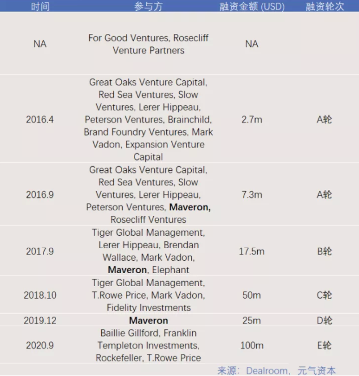
Task: Select the Baillie Gillford investors cell
Action: point(148,345)
